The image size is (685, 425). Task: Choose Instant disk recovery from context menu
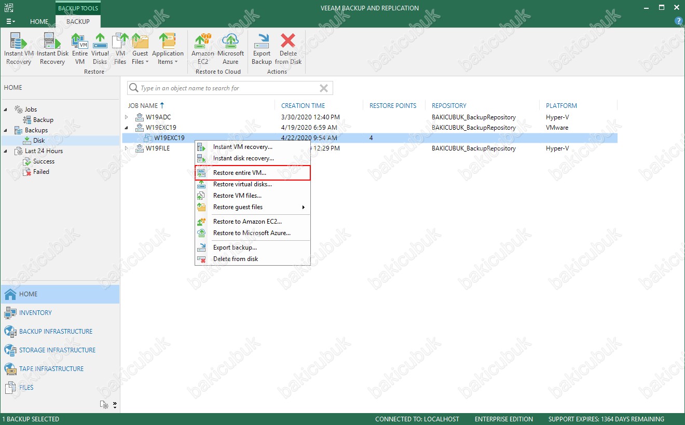(253, 158)
